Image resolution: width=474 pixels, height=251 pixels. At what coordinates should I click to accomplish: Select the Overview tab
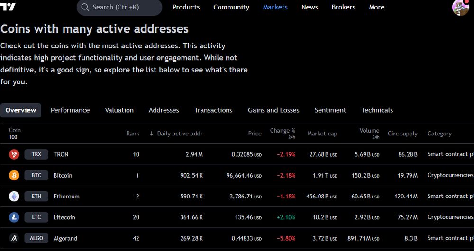[20, 110]
